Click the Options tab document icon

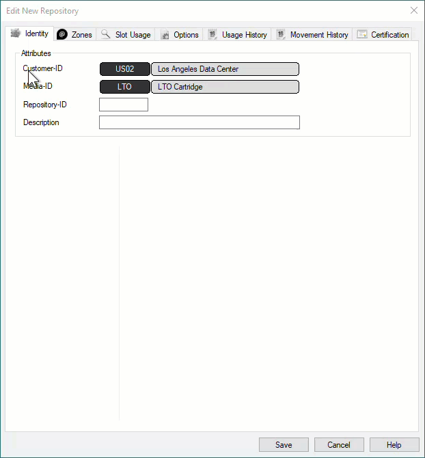point(165,34)
